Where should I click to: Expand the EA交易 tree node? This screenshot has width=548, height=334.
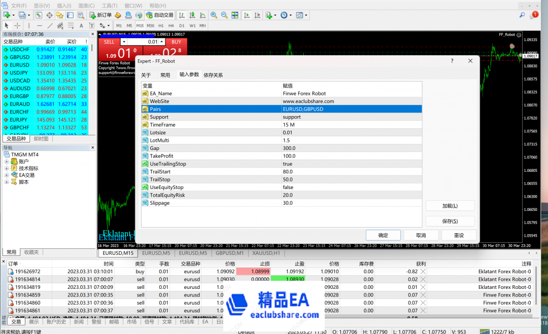[x=7, y=175]
